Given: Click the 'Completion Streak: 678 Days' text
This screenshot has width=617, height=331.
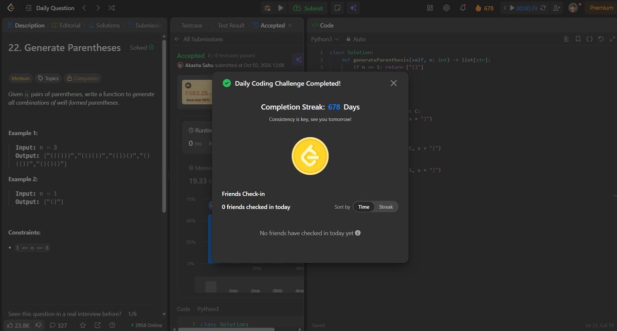Looking at the screenshot, I should point(310,107).
